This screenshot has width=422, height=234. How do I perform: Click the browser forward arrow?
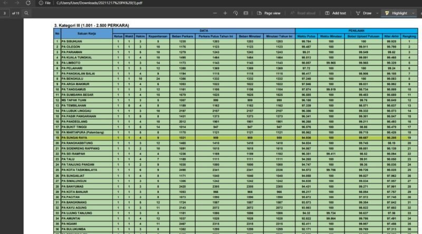(x=17, y=3)
